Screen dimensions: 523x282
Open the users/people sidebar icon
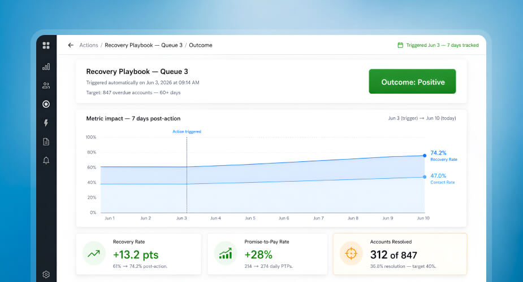(x=46, y=86)
